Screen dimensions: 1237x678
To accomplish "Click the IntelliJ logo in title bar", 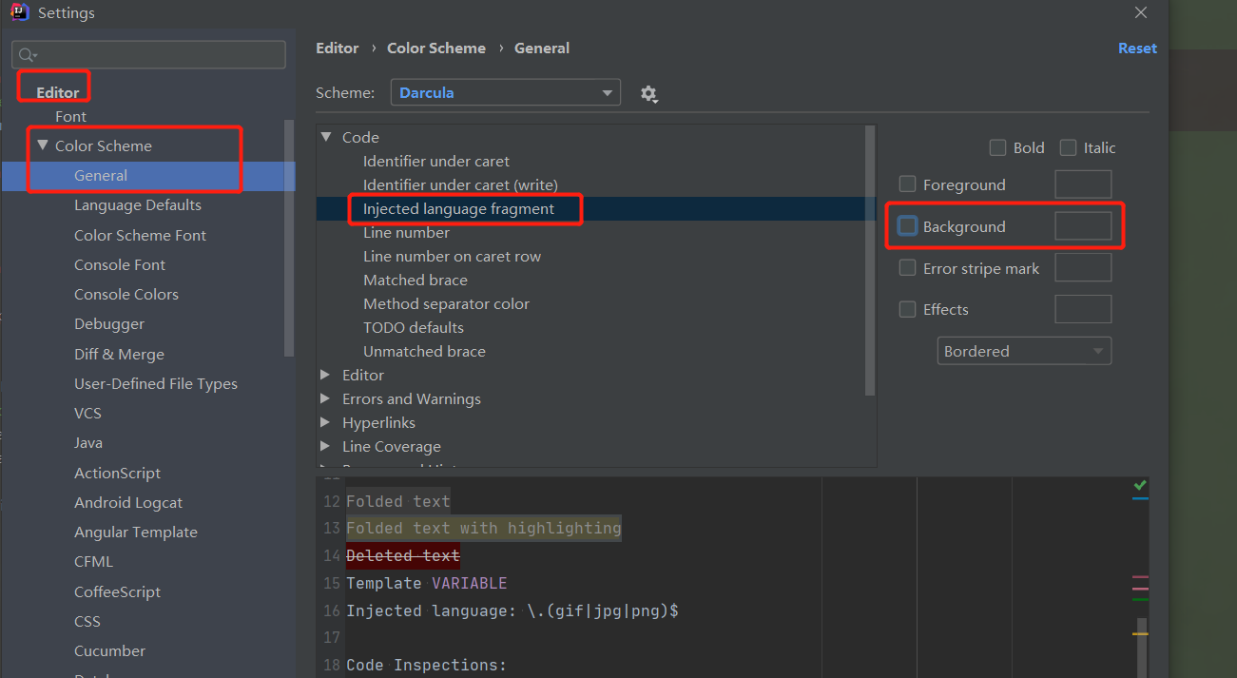I will pyautogui.click(x=19, y=12).
